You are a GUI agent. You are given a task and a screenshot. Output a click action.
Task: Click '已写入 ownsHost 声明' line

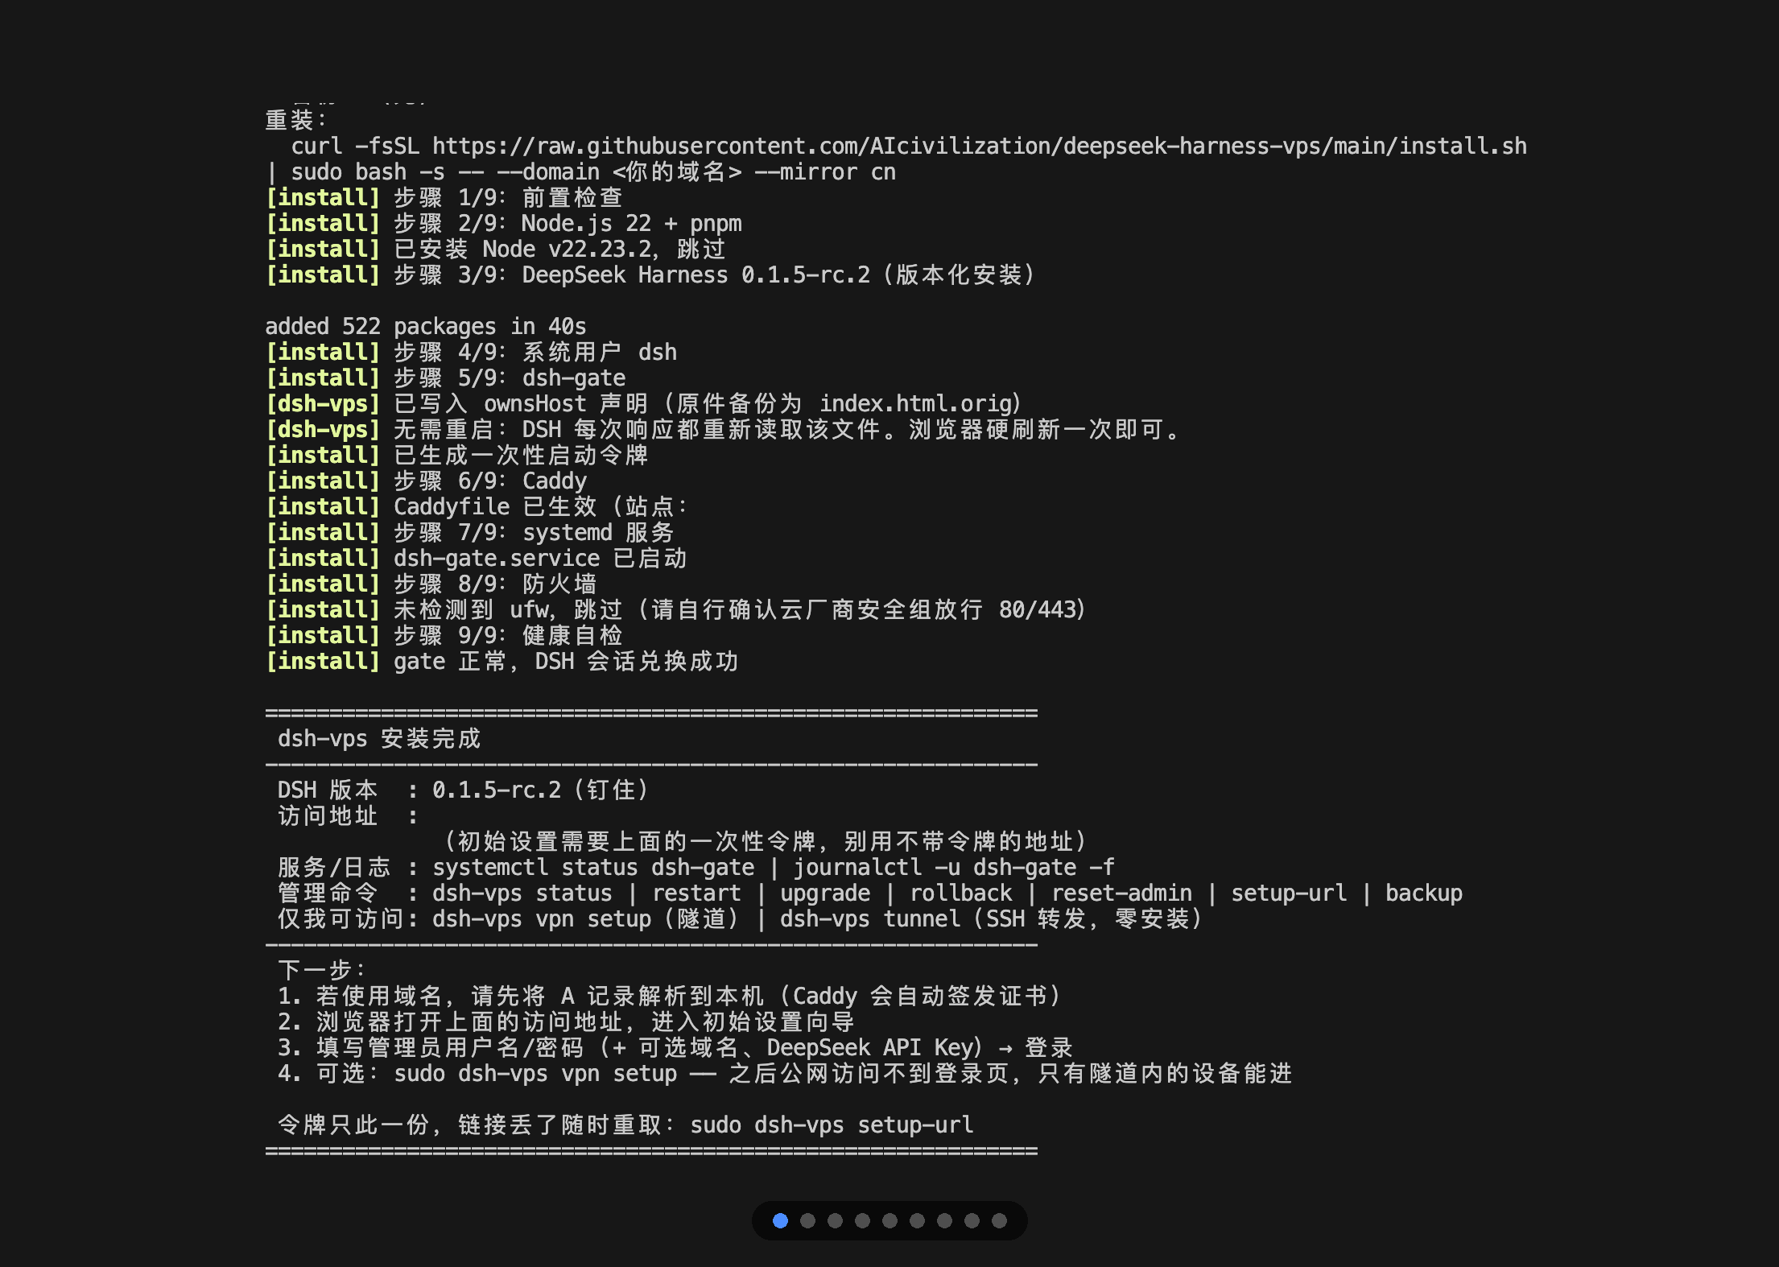point(645,403)
